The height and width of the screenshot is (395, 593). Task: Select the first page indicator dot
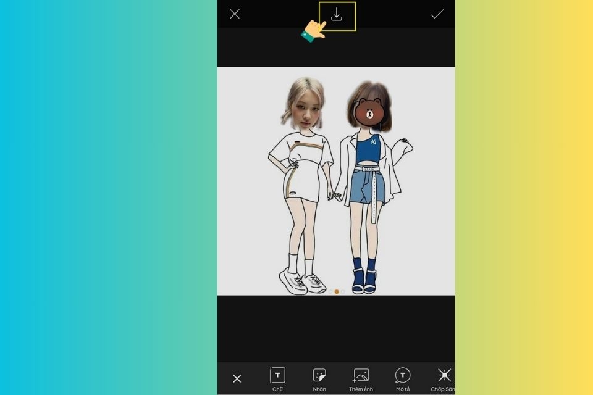point(330,291)
